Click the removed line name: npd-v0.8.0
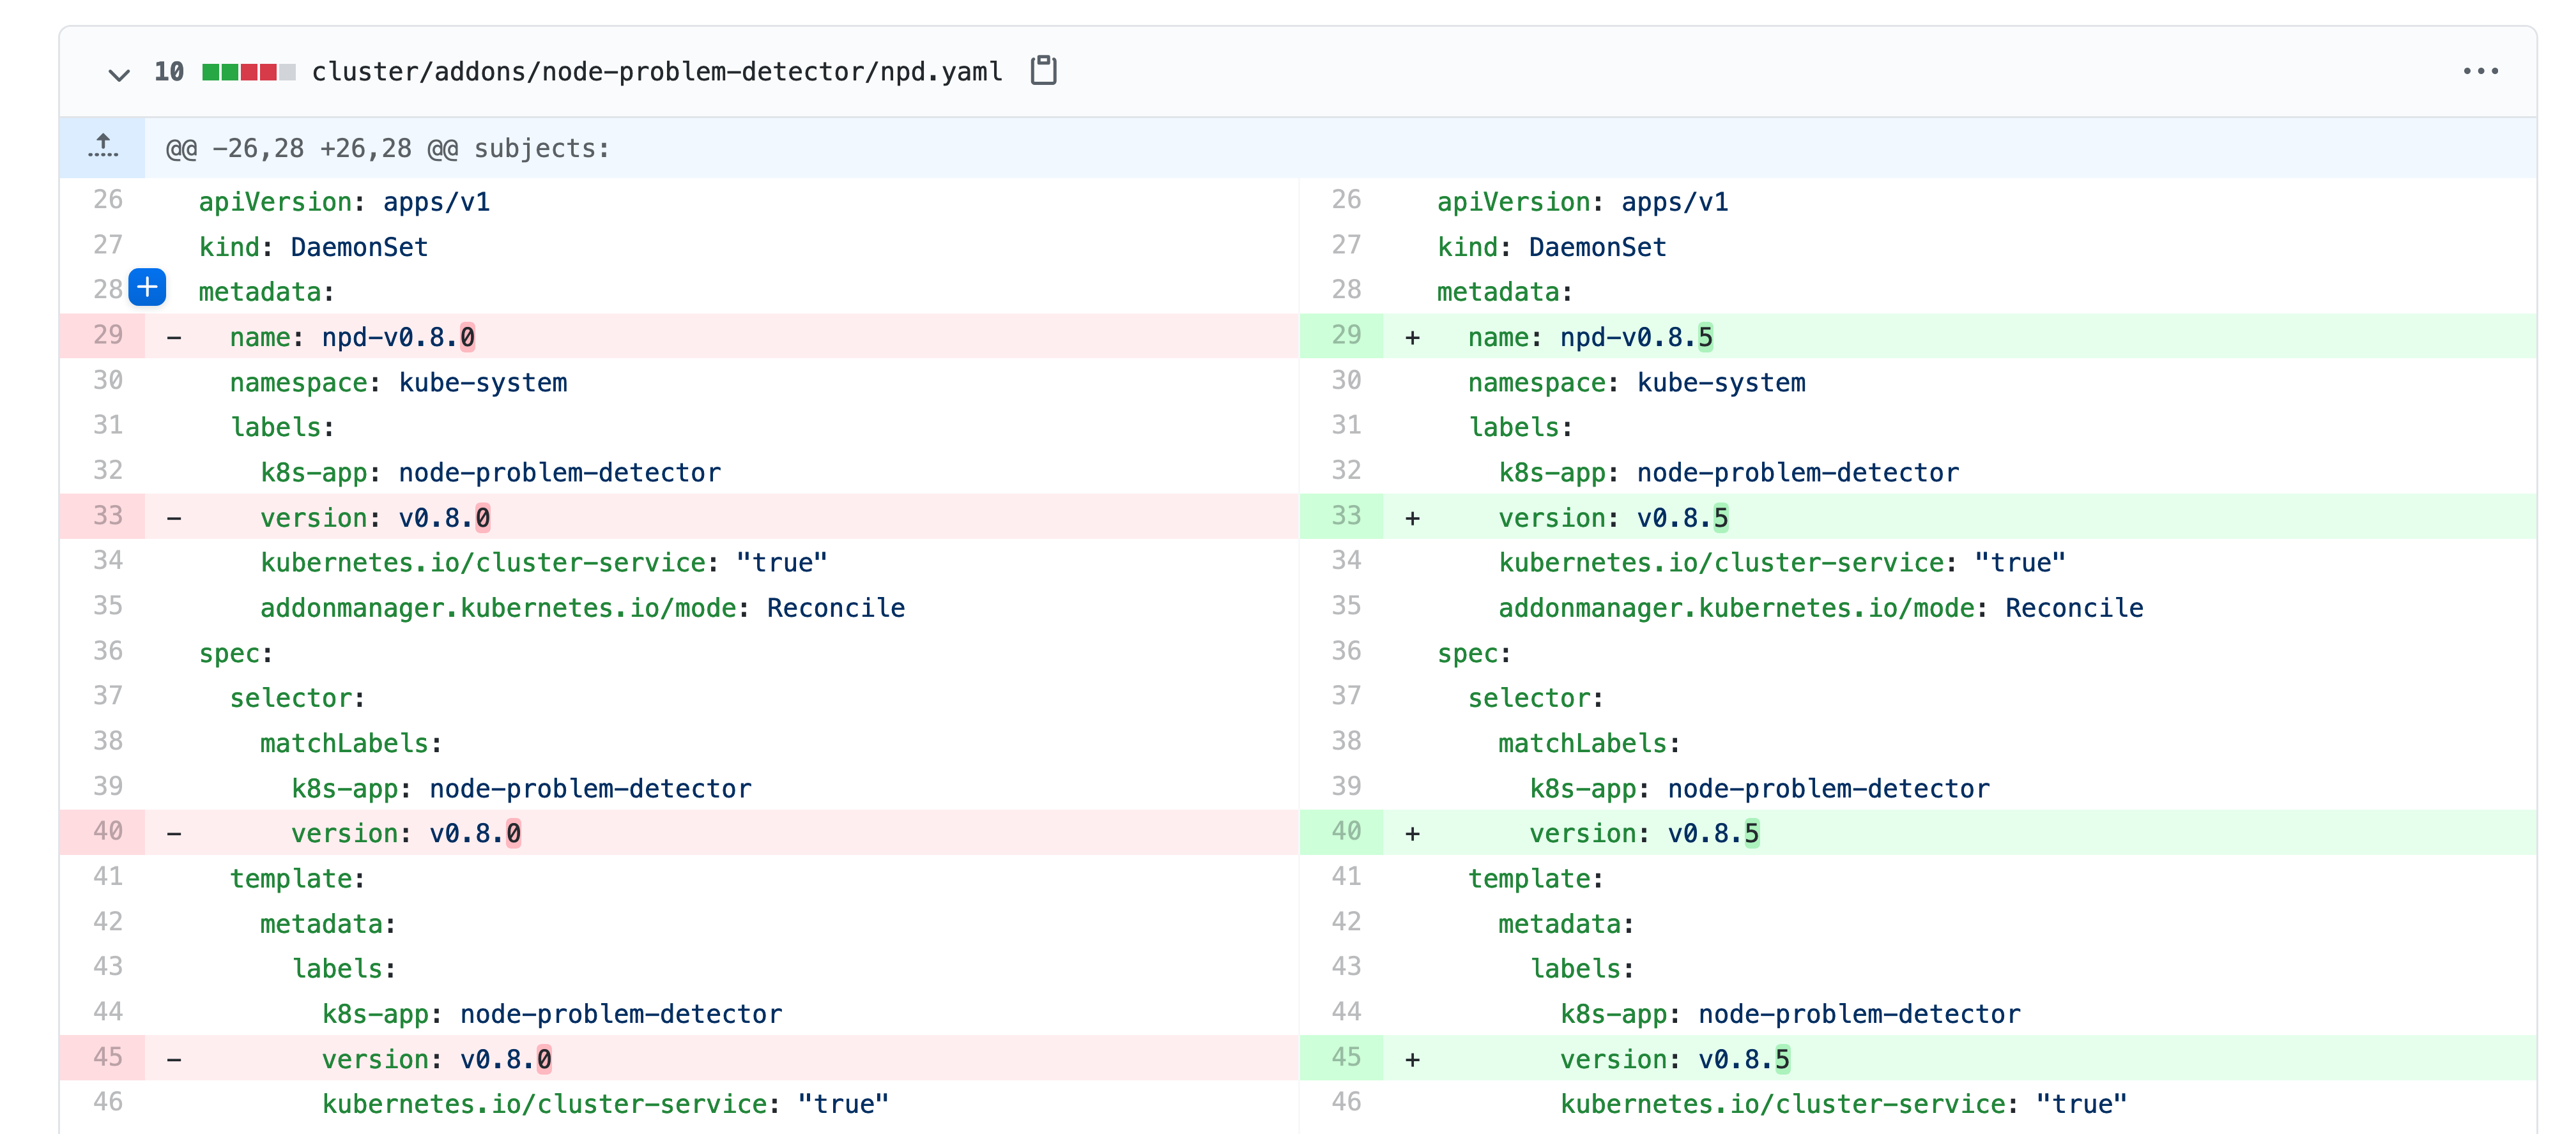Image resolution: width=2576 pixels, height=1134 pixels. [351, 338]
